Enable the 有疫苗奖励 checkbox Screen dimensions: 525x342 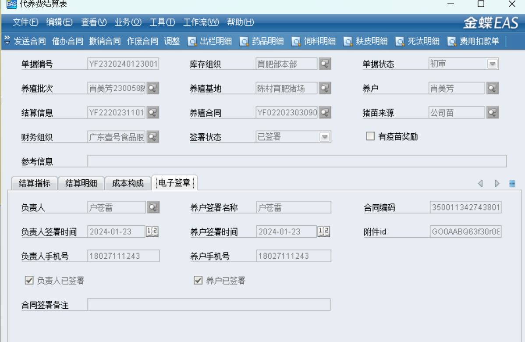[371, 136]
